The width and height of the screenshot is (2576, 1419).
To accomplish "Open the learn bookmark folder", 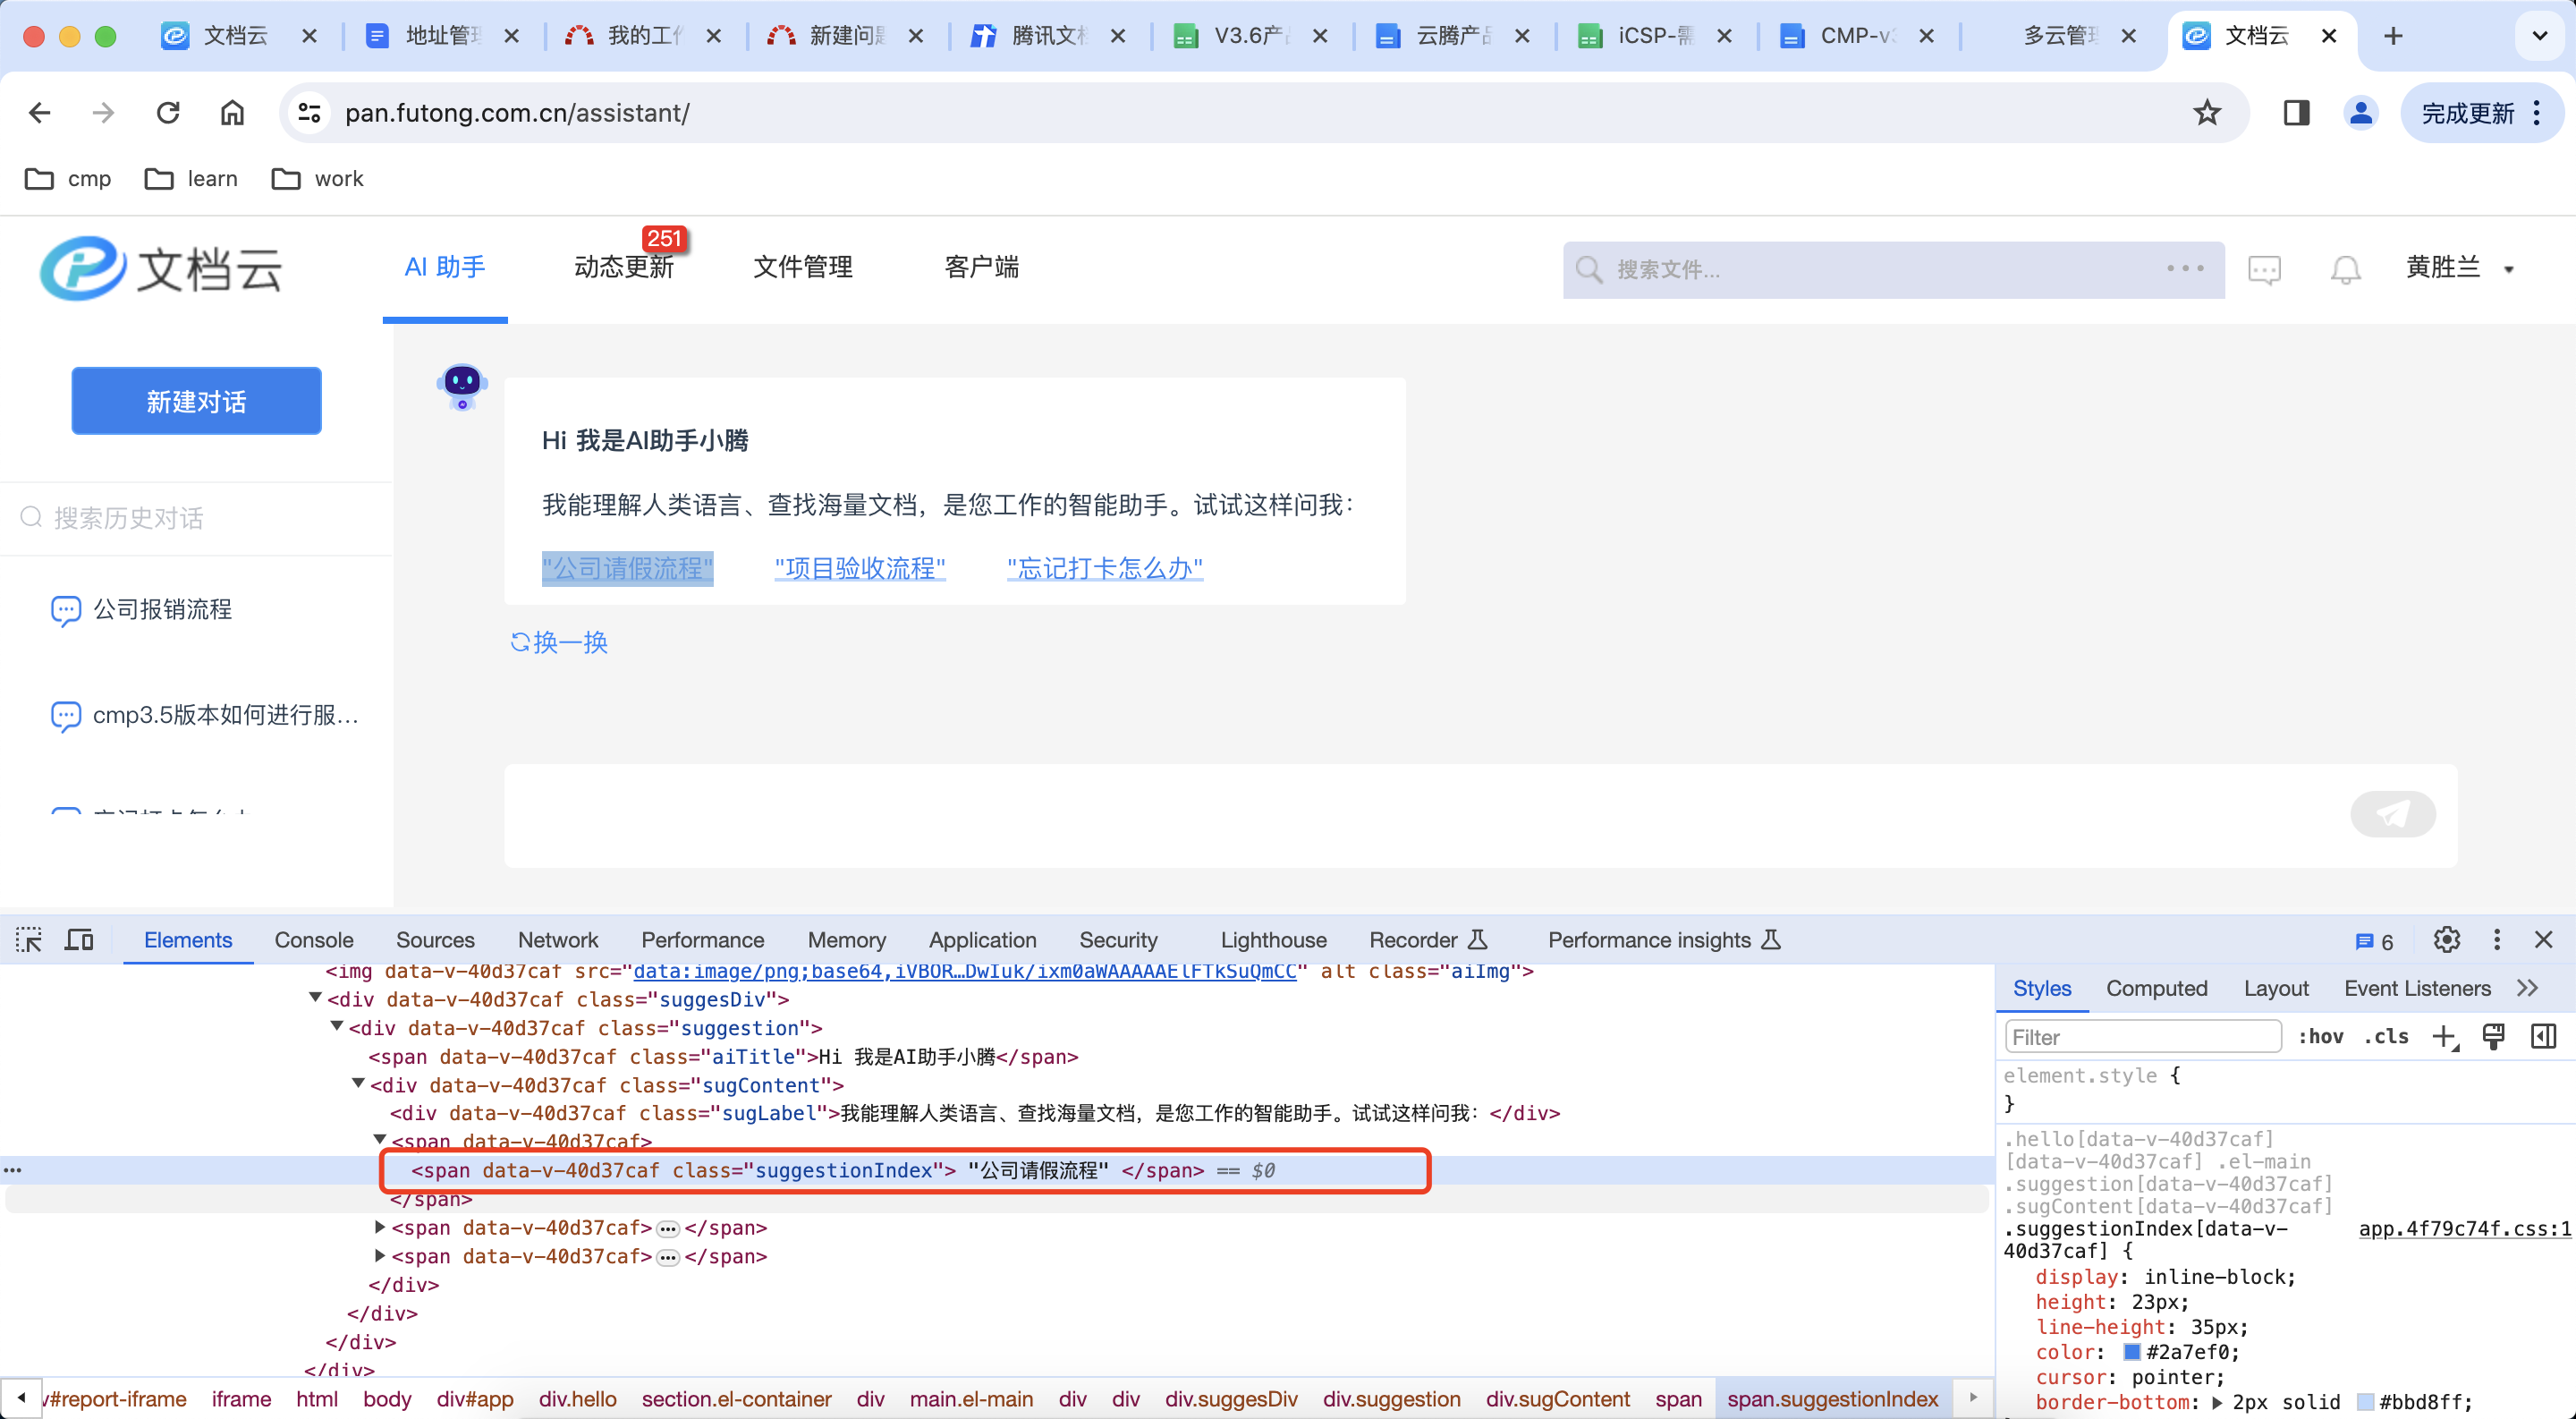I will (x=192, y=179).
